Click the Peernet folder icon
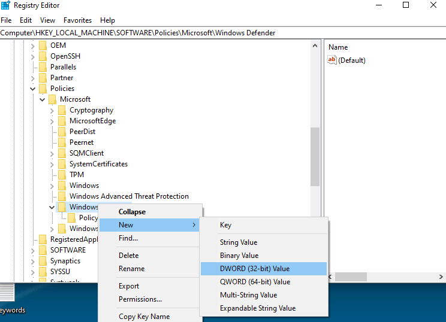Screen dimensions: 446x322 pyautogui.click(x=62, y=142)
